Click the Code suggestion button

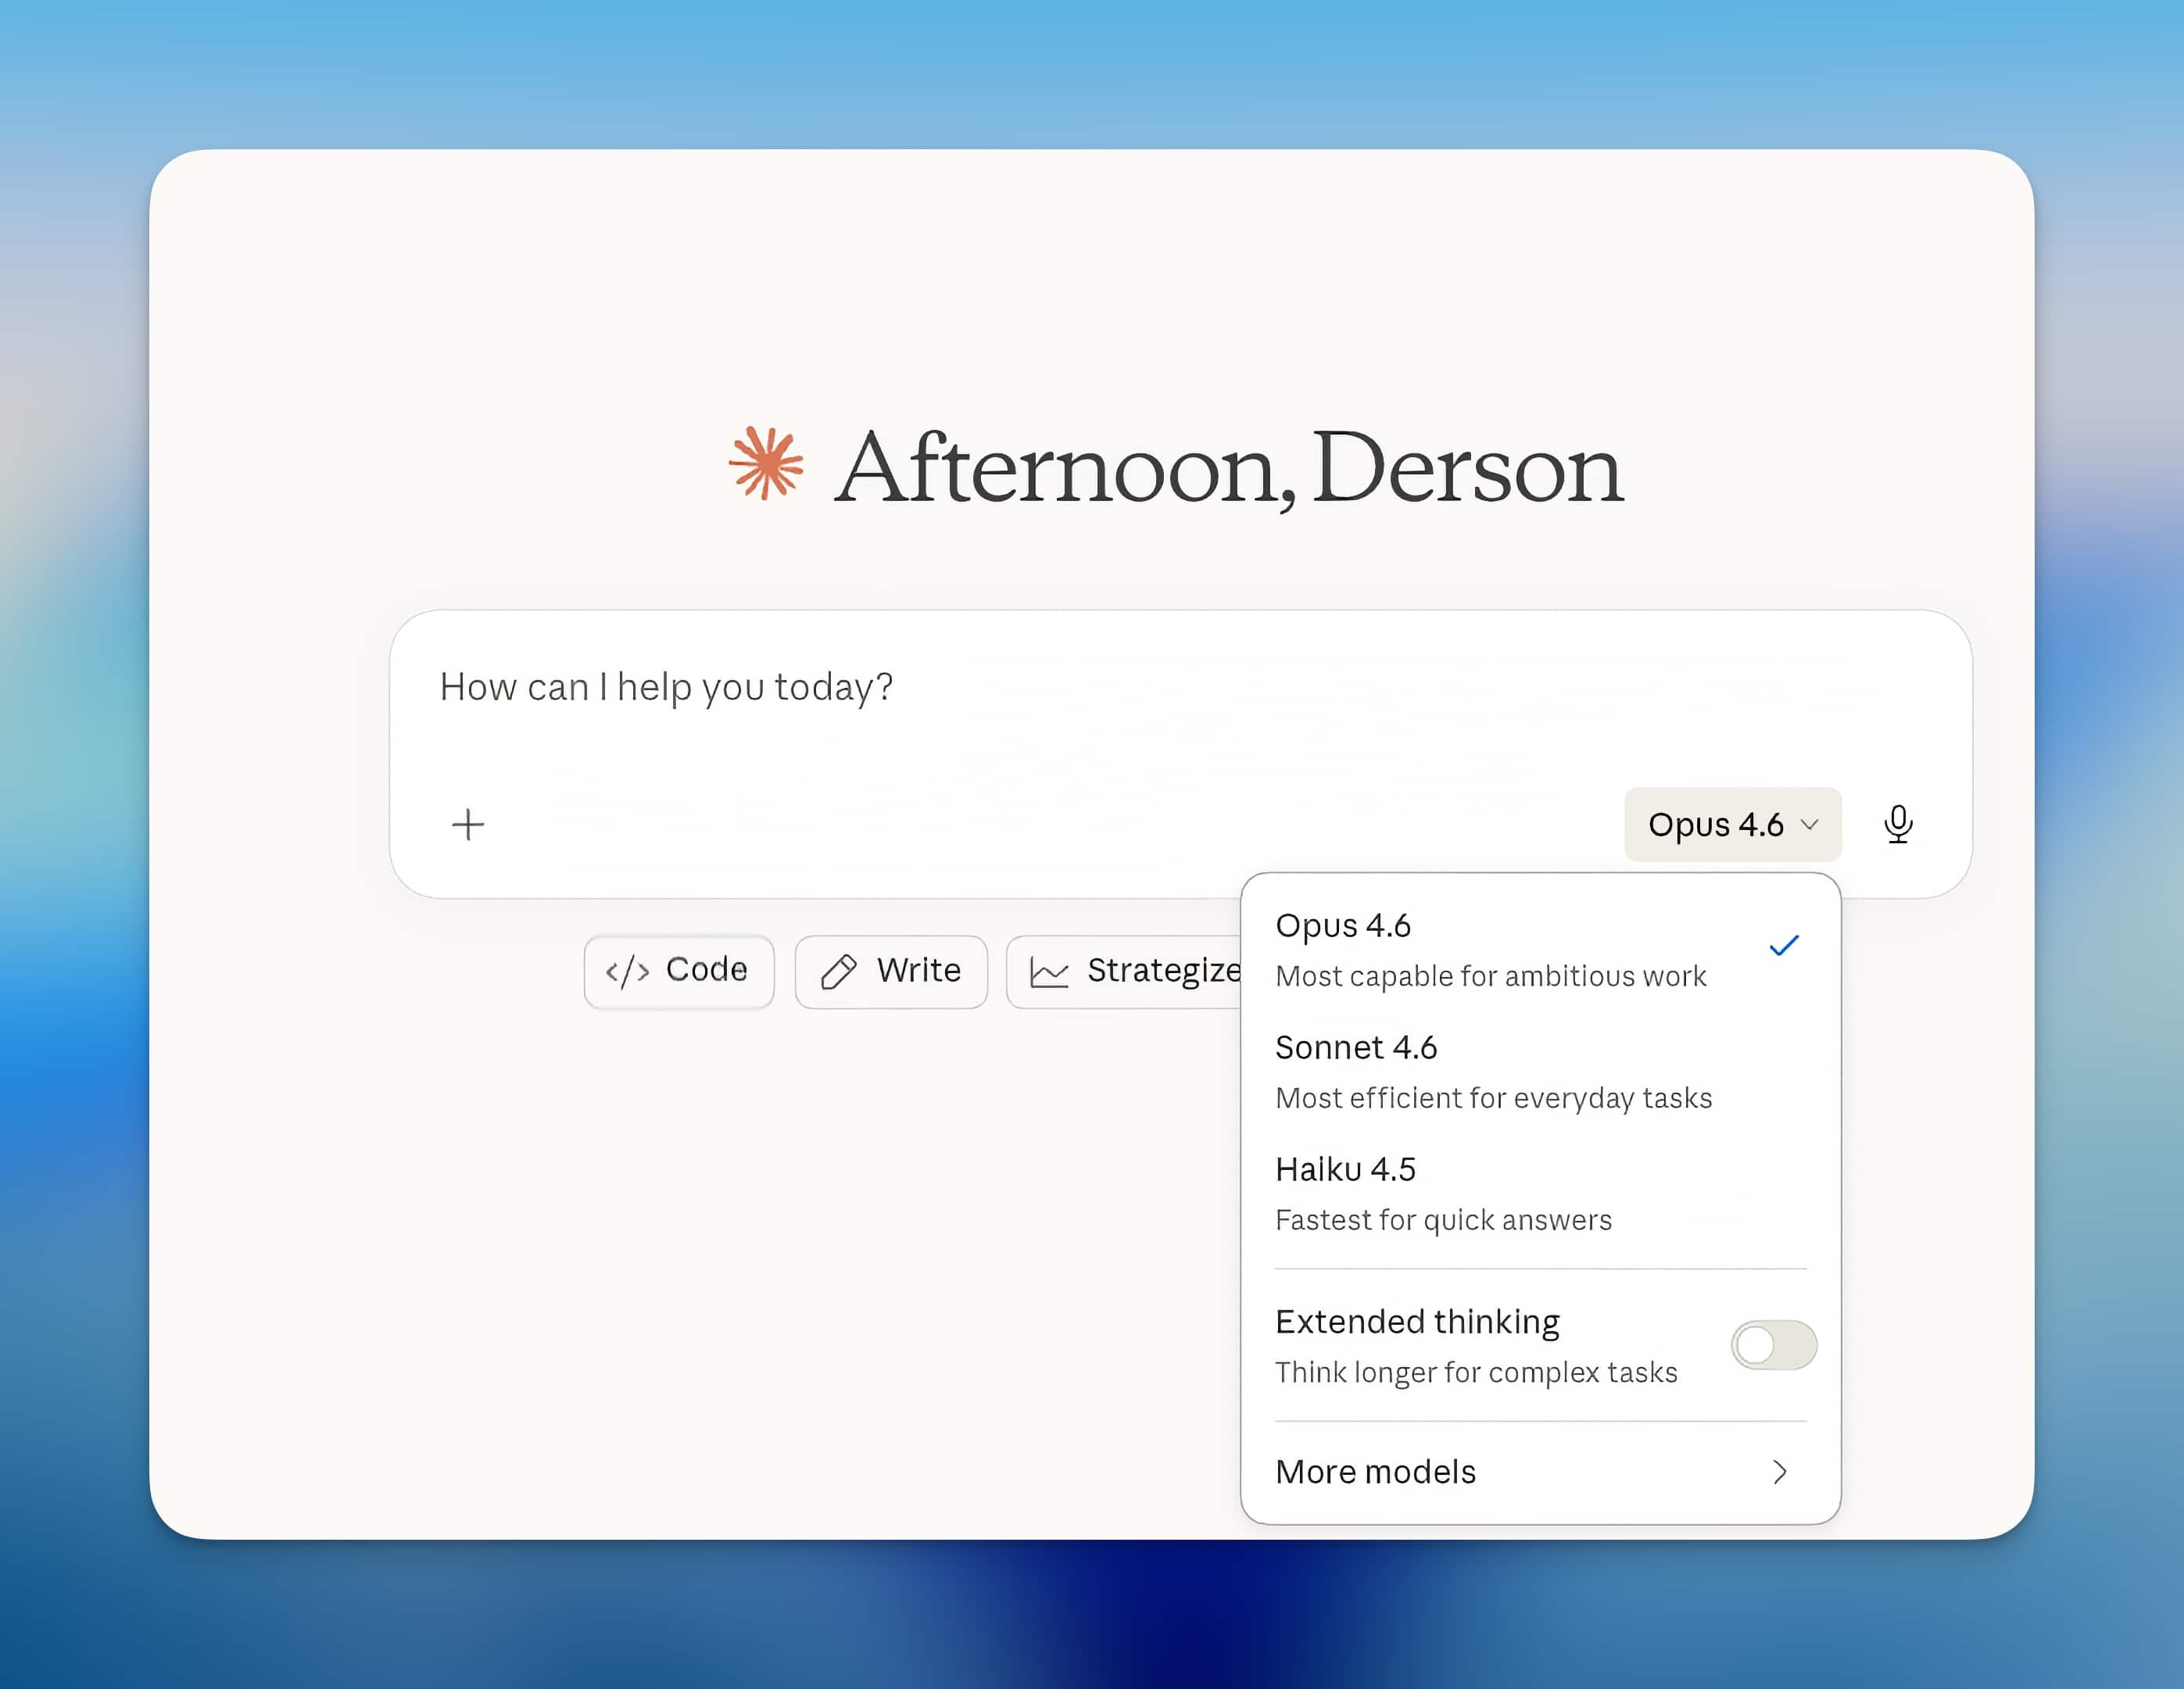678,971
